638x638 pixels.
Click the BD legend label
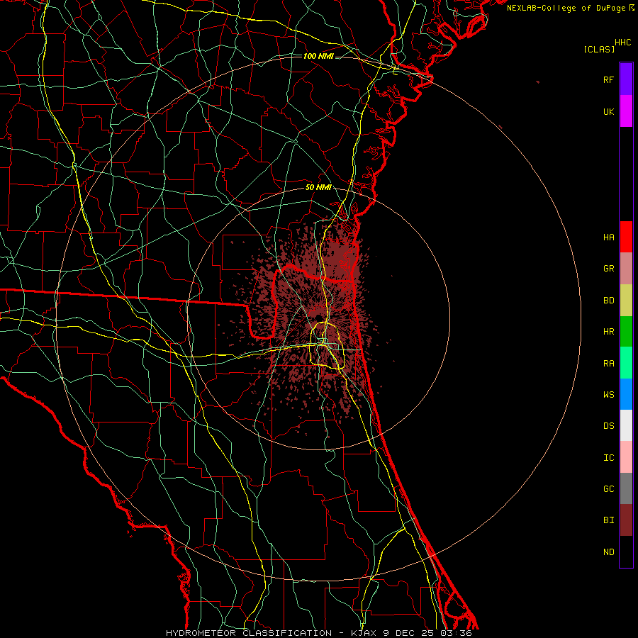click(608, 301)
